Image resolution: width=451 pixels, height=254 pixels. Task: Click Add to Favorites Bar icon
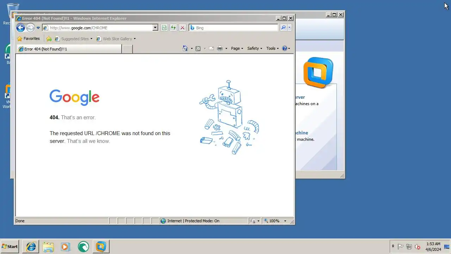tap(49, 39)
